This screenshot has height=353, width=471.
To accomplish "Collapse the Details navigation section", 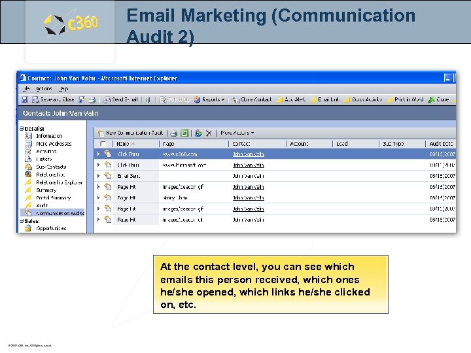I will [x=22, y=129].
